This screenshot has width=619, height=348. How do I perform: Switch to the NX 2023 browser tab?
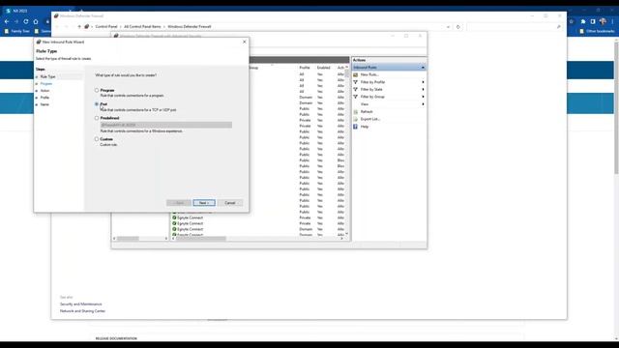point(38,11)
